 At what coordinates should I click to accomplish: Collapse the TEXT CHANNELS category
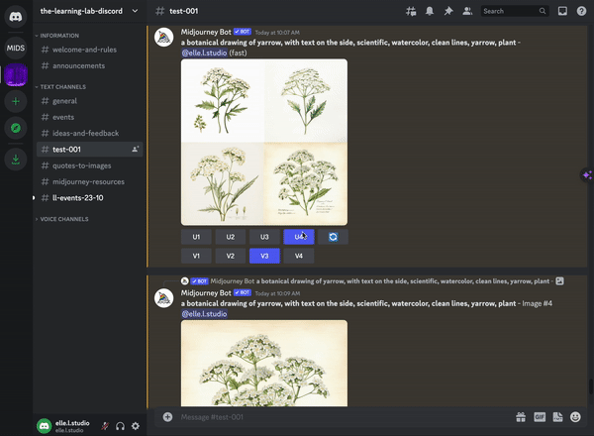[62, 86]
